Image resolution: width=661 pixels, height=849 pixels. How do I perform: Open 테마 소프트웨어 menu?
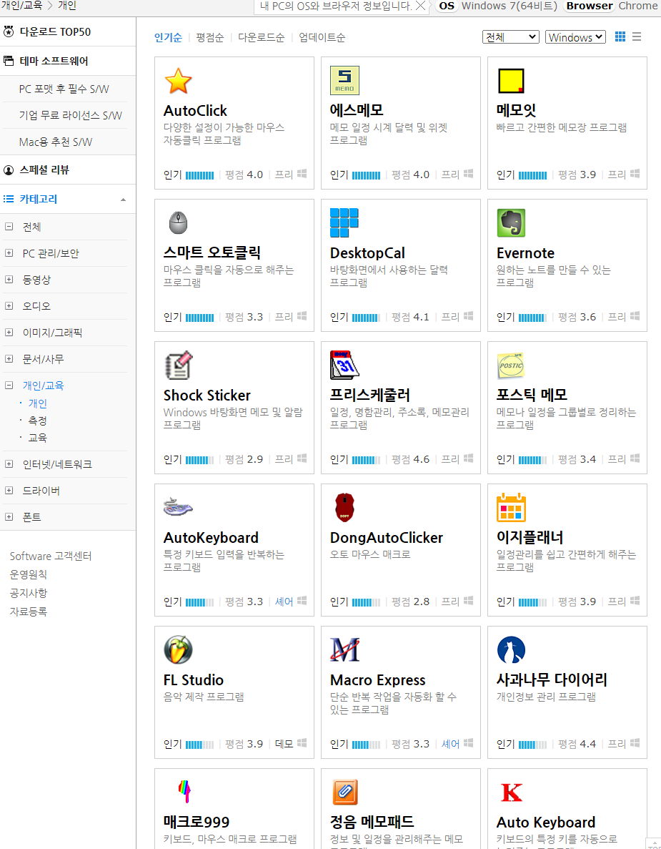click(54, 62)
